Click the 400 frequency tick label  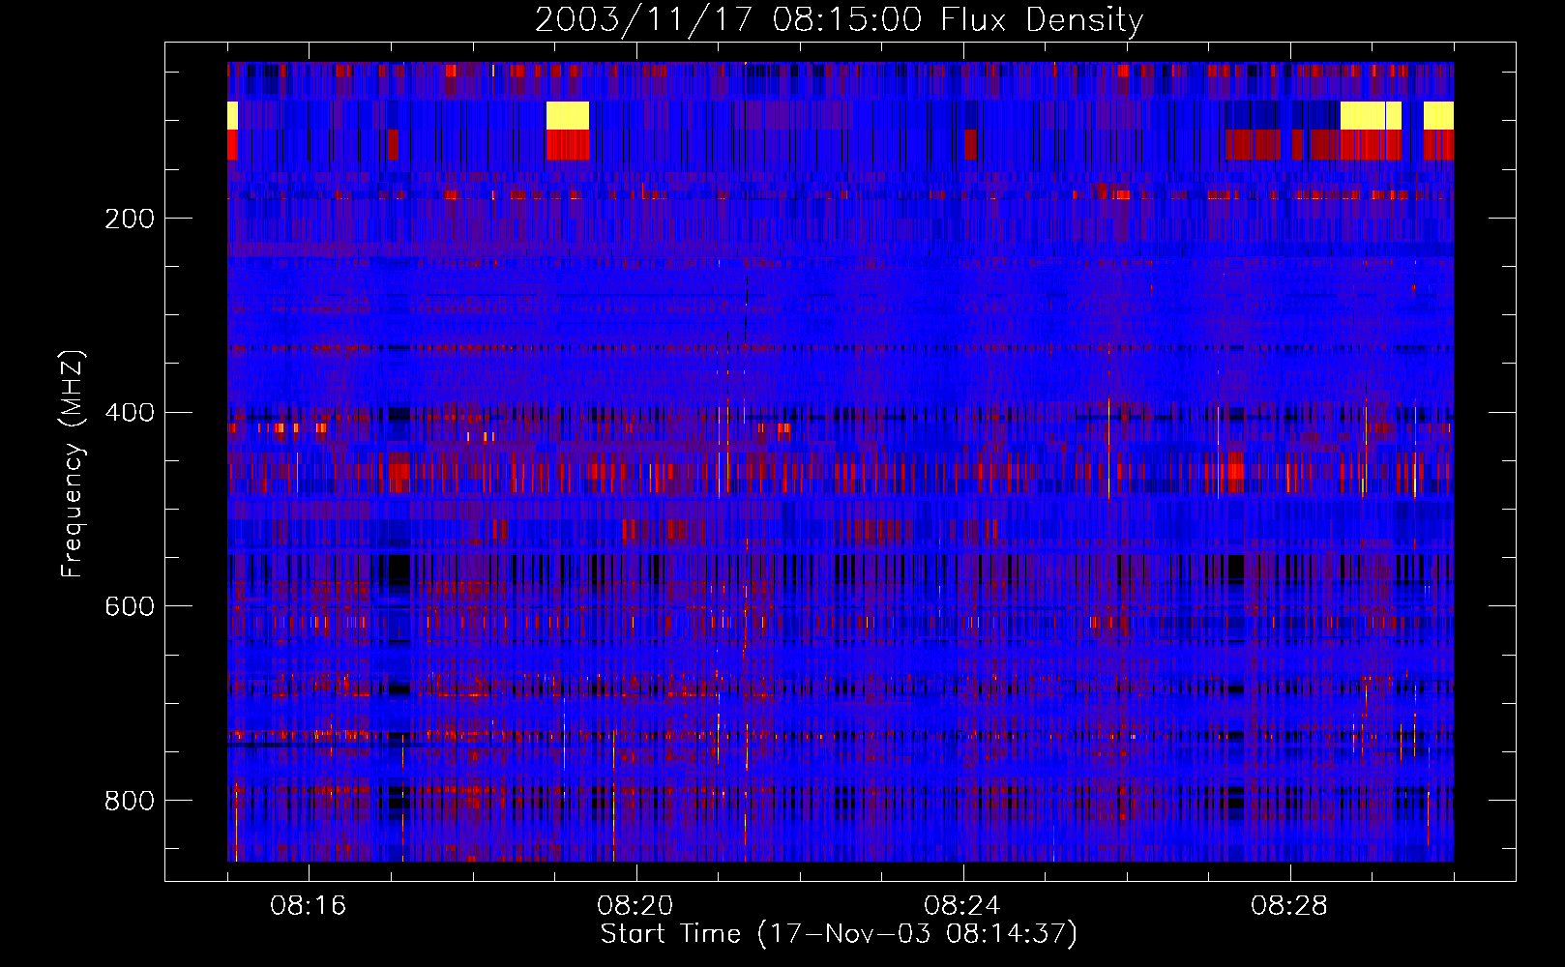pyautogui.click(x=130, y=413)
